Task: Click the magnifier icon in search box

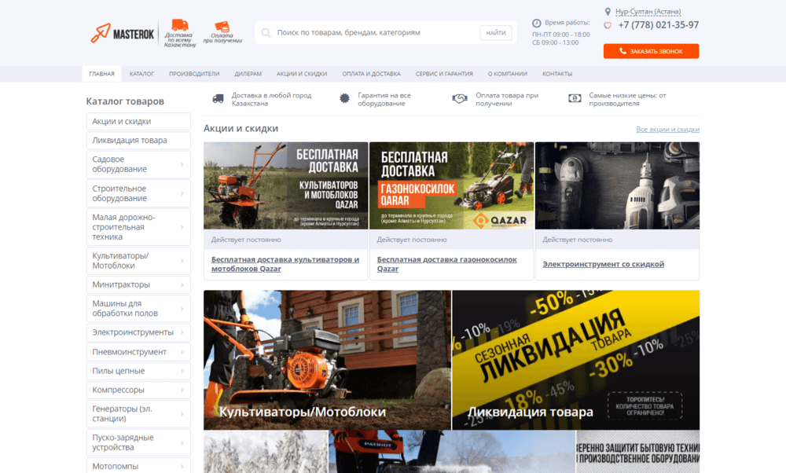Action: click(x=266, y=33)
